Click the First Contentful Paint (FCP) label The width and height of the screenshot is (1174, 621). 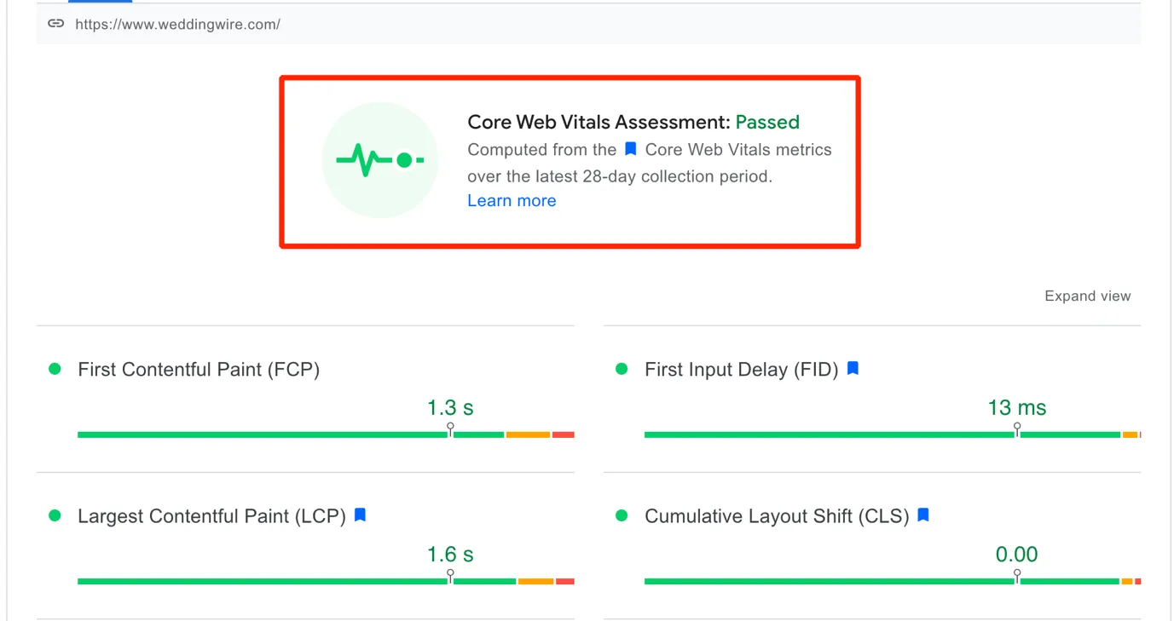199,370
